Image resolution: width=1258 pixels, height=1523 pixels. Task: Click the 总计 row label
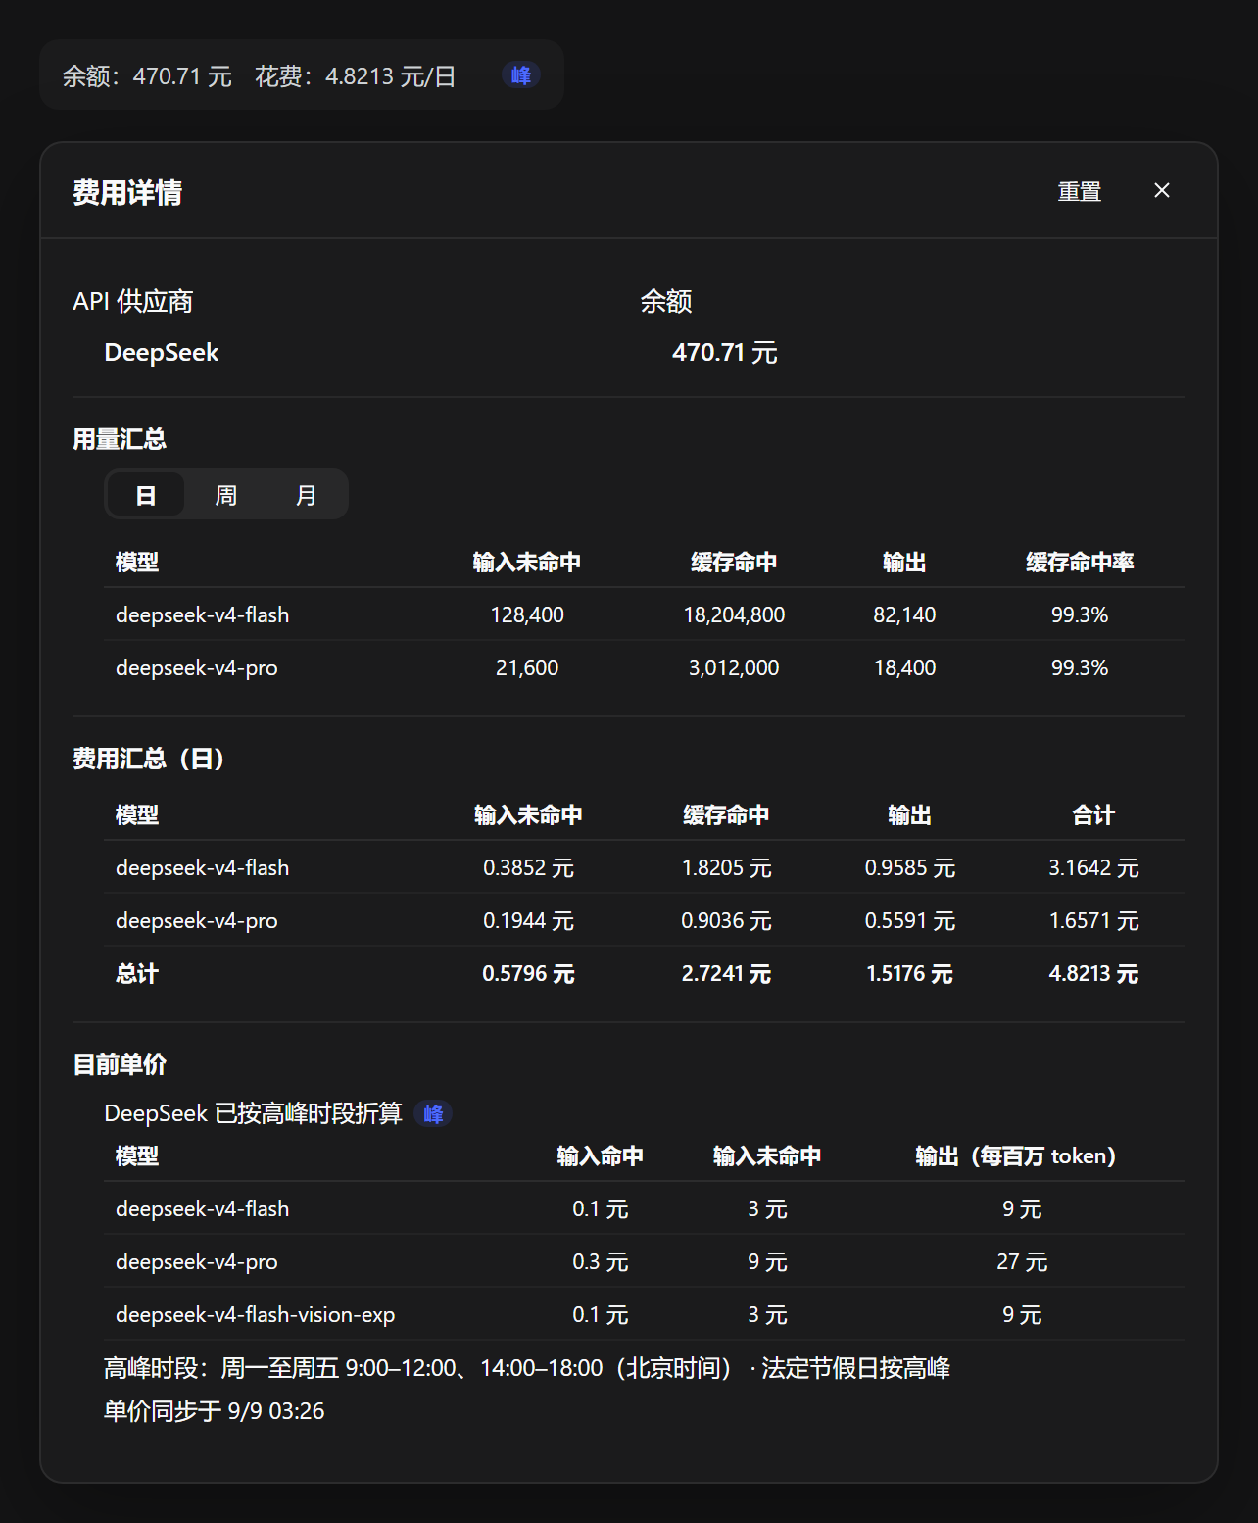tap(137, 974)
